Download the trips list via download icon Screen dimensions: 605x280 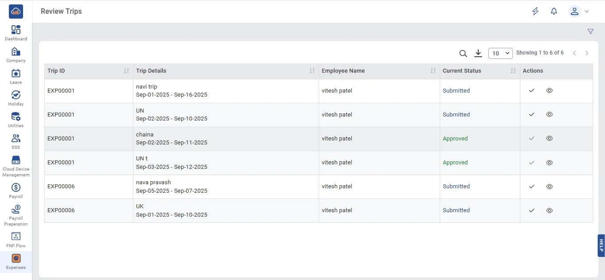coord(478,53)
